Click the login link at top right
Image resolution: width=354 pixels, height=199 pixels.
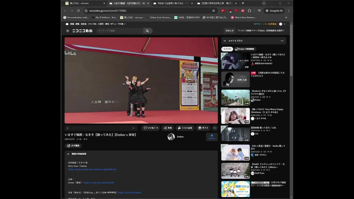257,24
